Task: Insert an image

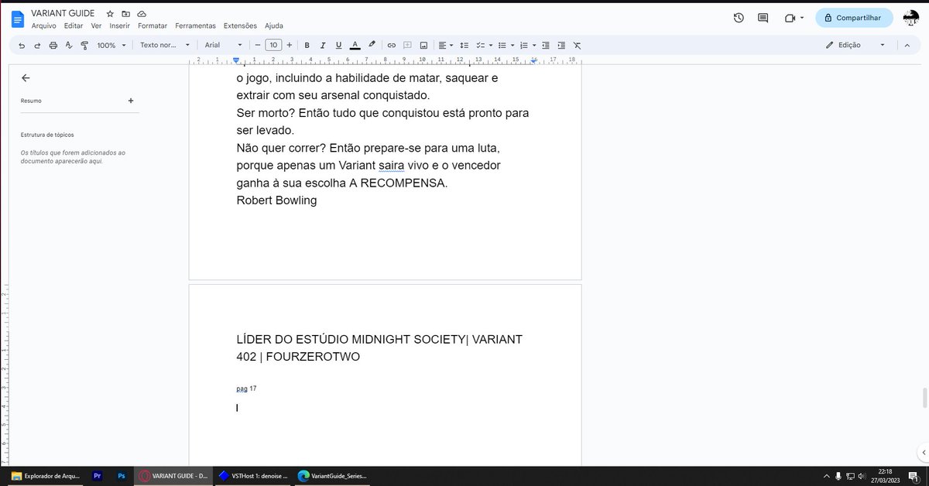Action: pos(423,45)
